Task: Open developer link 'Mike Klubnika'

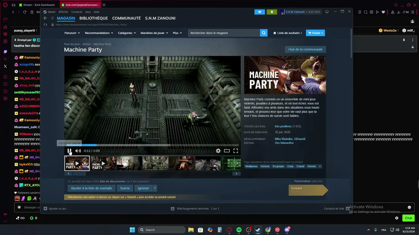Action: [x=284, y=139]
